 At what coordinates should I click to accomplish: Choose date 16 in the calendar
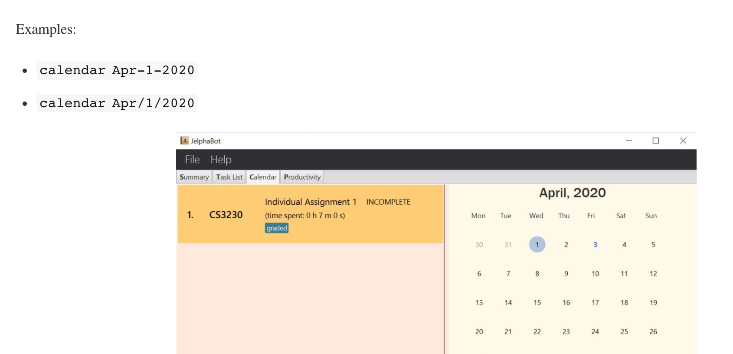(x=566, y=303)
